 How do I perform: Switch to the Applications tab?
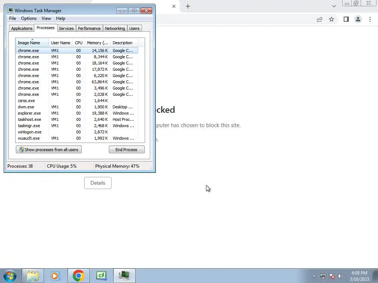[x=22, y=28]
